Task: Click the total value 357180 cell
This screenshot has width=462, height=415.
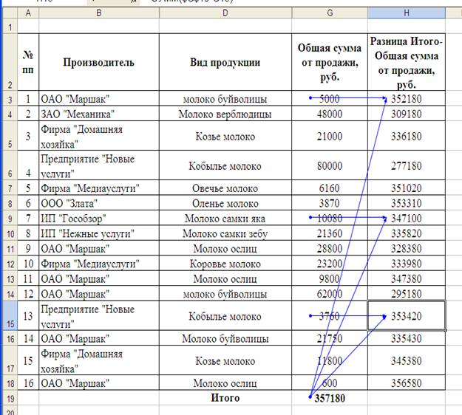Action: tap(329, 398)
